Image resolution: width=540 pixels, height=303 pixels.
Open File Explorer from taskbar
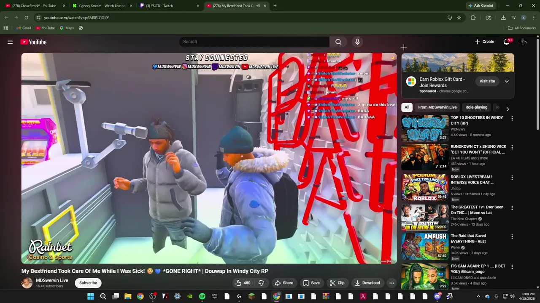point(128,296)
